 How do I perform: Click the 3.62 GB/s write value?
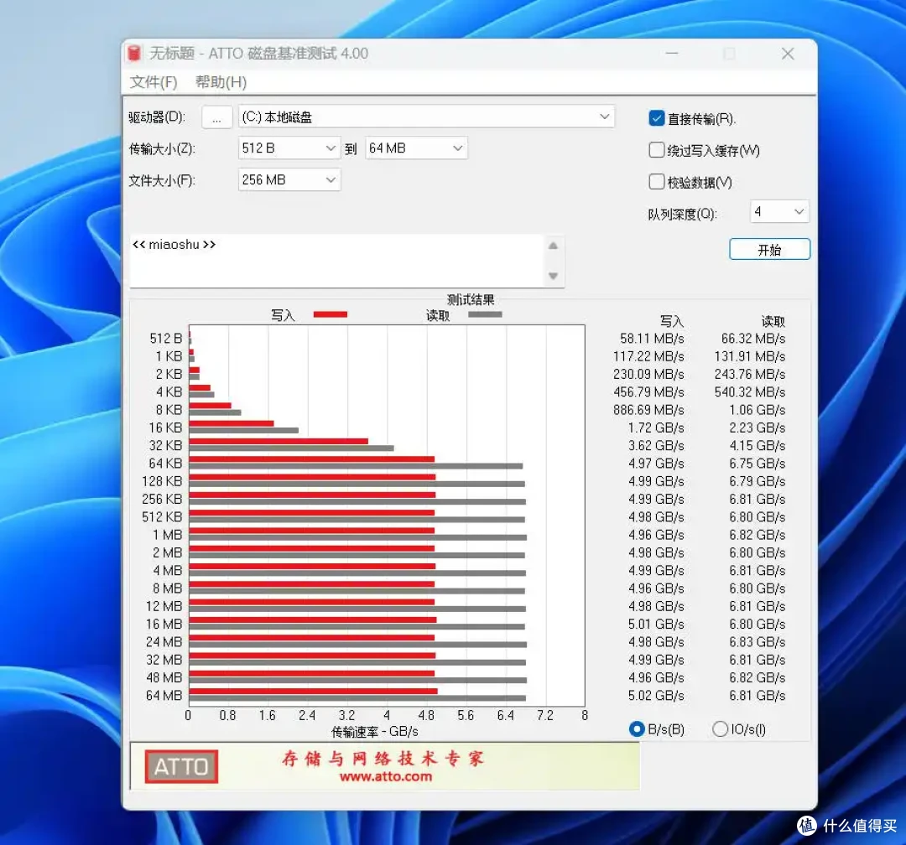click(656, 446)
